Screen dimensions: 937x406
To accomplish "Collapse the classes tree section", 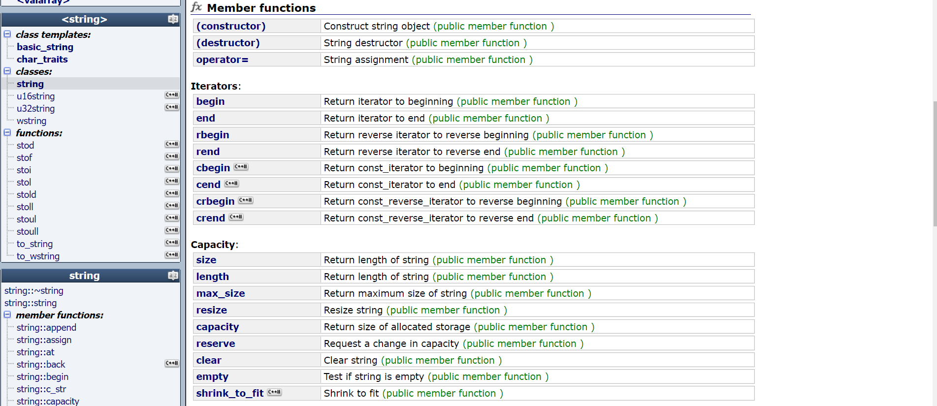I will (7, 71).
